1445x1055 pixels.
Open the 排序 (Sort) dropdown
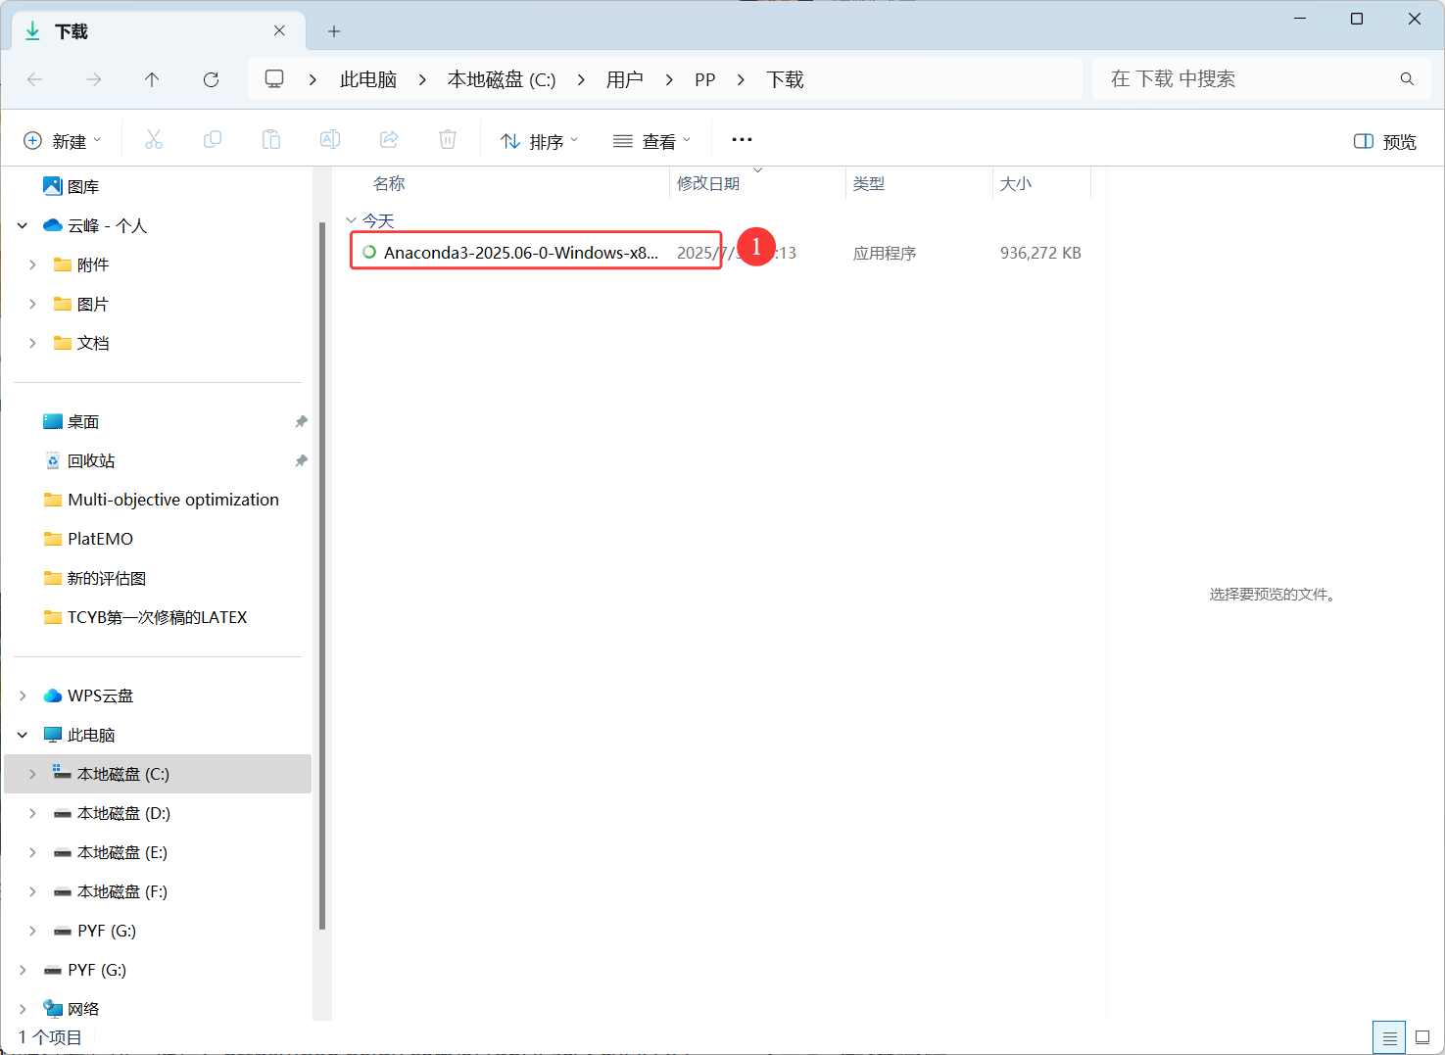539,140
